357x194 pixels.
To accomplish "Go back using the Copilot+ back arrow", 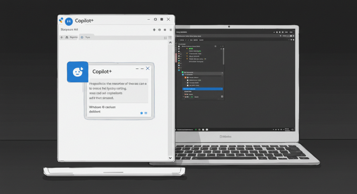I will 62,37.
